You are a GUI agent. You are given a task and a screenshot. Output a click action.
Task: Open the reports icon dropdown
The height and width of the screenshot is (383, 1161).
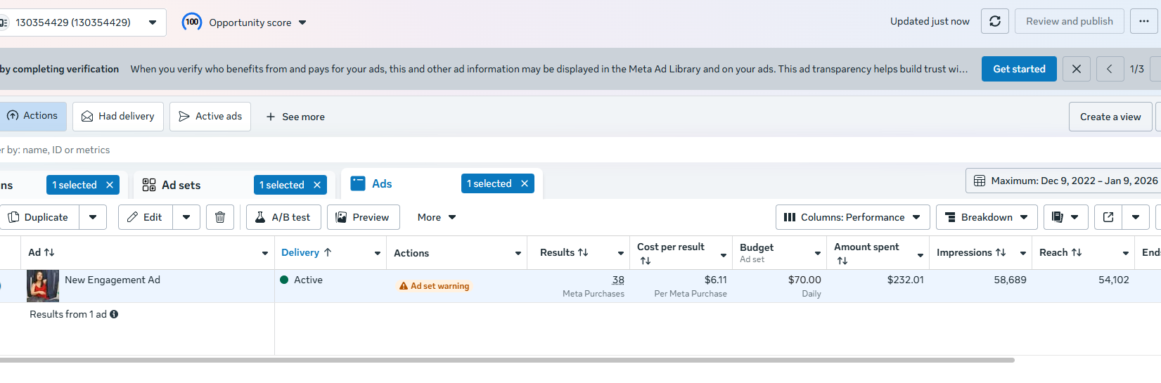1065,217
